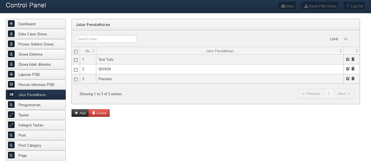
Task: Open the Post Category menu item
Action: click(x=36, y=145)
